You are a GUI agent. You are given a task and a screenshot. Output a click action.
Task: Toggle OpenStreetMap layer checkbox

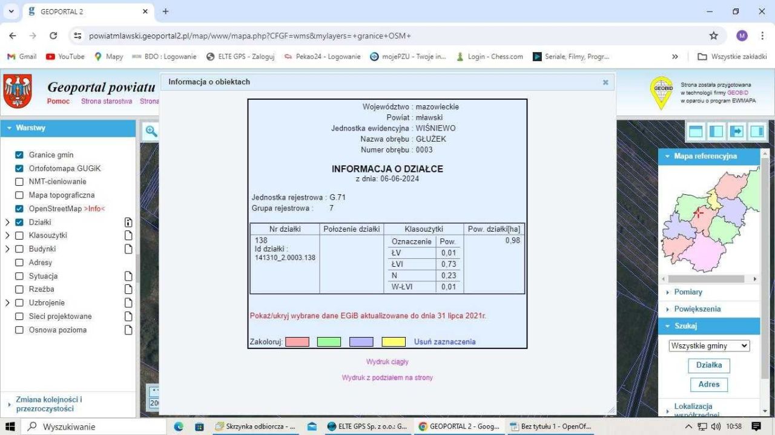point(19,209)
